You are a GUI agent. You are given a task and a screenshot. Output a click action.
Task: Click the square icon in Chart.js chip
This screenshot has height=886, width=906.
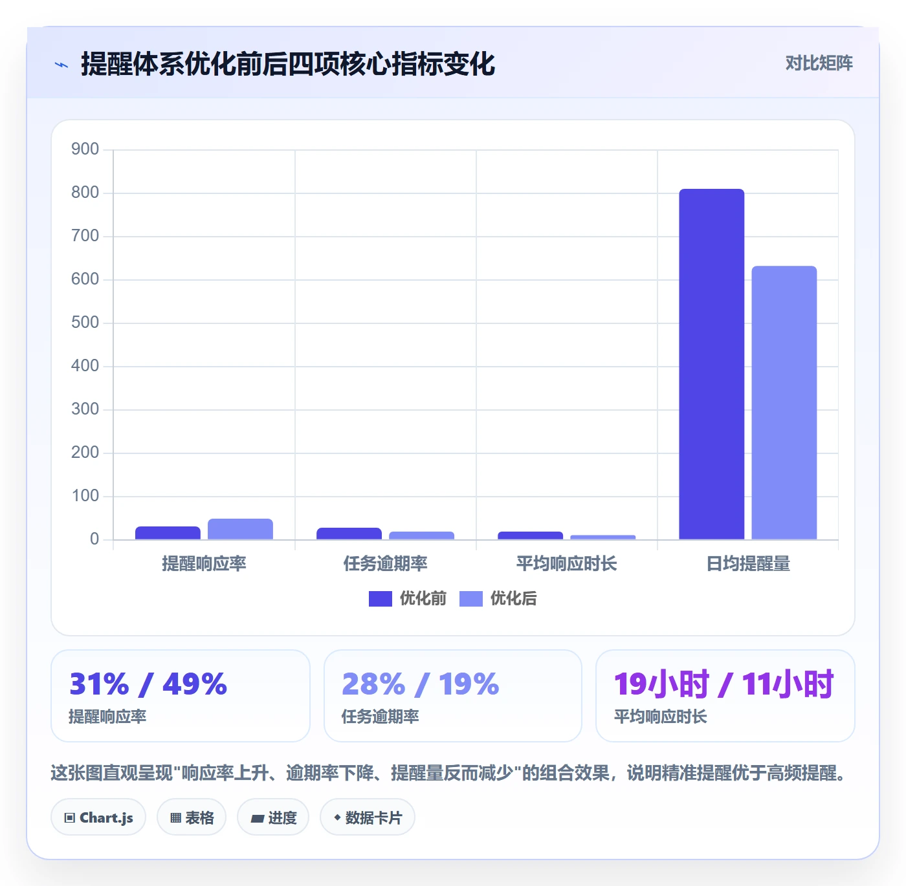coord(70,818)
